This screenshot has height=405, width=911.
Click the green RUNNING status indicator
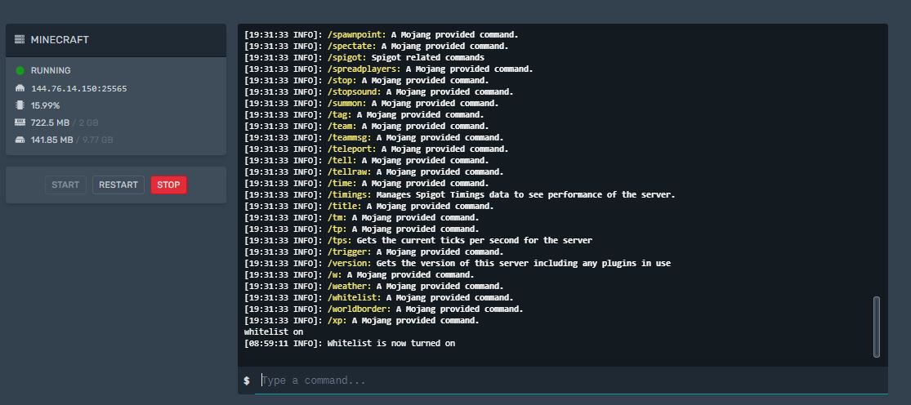20,71
